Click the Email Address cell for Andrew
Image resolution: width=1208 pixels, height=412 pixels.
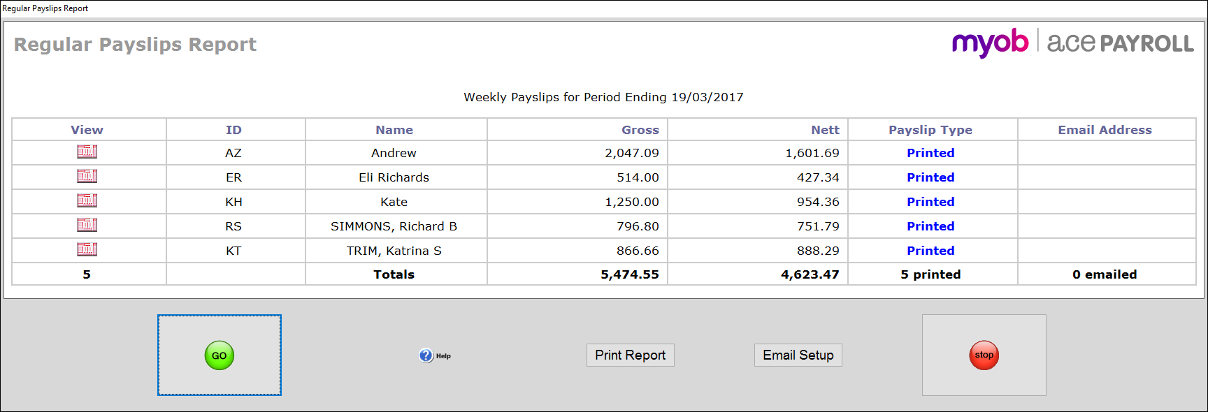point(1105,153)
